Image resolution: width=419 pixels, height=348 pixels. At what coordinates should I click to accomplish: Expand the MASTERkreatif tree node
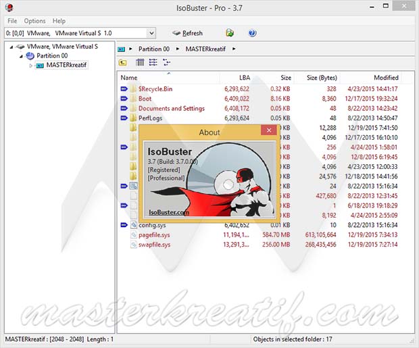30,66
